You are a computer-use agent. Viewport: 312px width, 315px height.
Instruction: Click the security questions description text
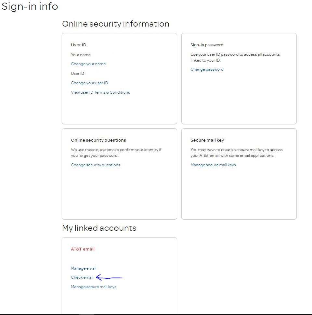point(116,153)
